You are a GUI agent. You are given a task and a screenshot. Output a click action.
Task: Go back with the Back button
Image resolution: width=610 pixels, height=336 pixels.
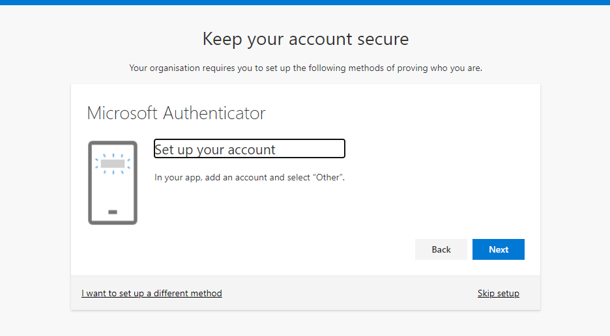(441, 249)
